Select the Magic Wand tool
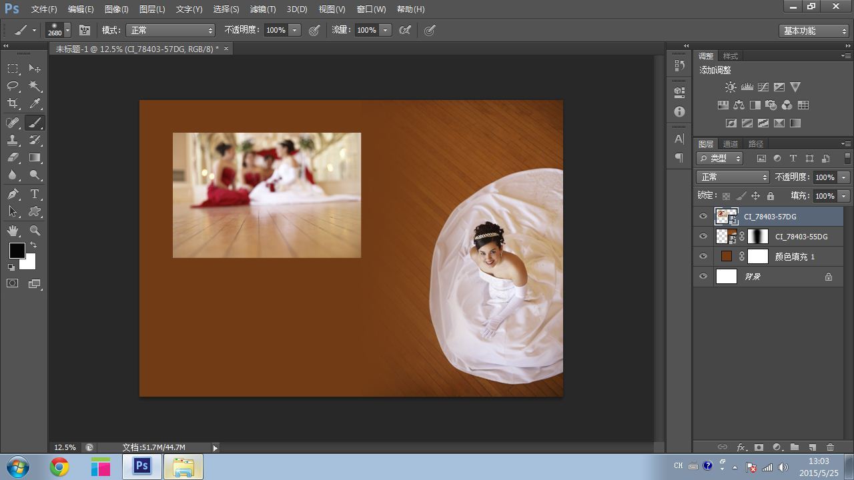The width and height of the screenshot is (854, 480). click(35, 86)
